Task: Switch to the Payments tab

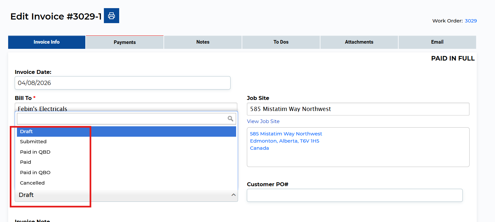Action: click(125, 42)
